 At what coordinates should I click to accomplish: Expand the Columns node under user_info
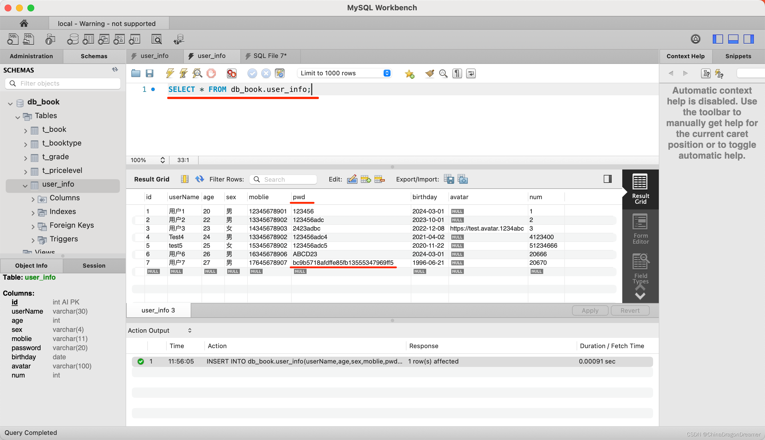pos(33,199)
